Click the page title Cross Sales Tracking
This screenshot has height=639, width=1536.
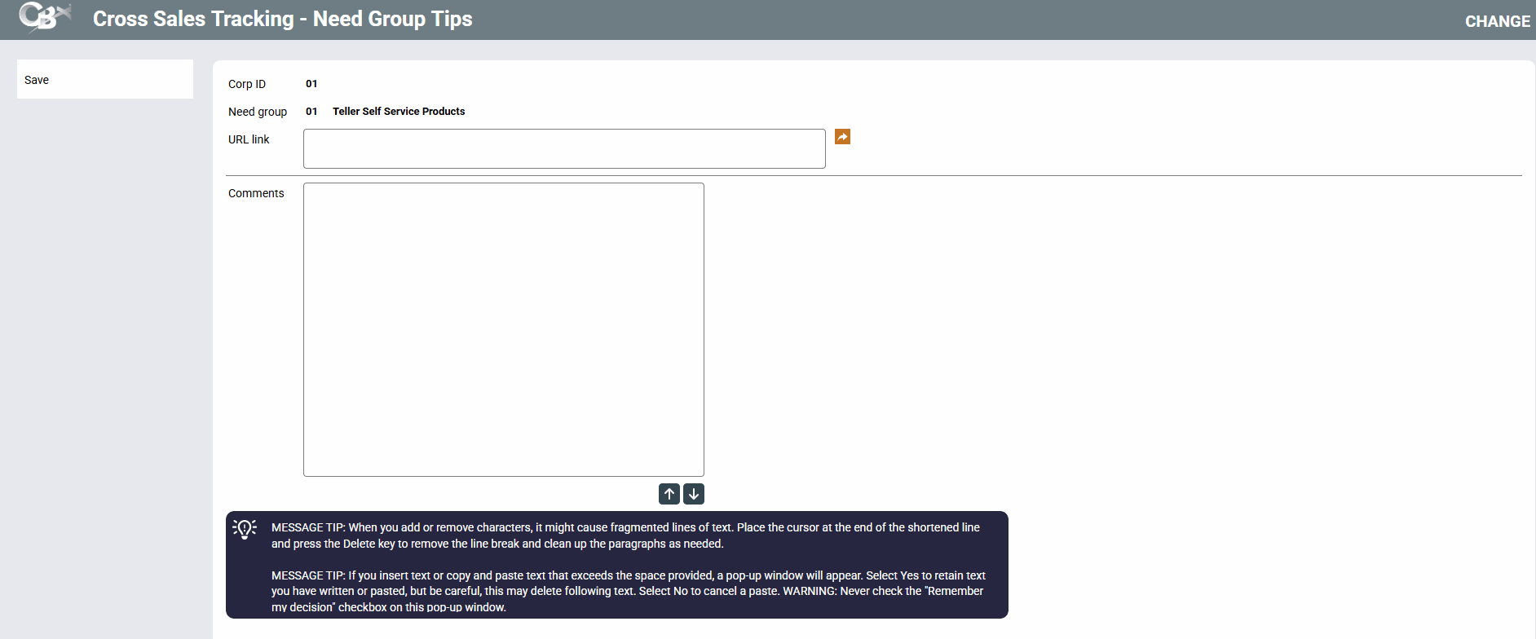click(282, 19)
